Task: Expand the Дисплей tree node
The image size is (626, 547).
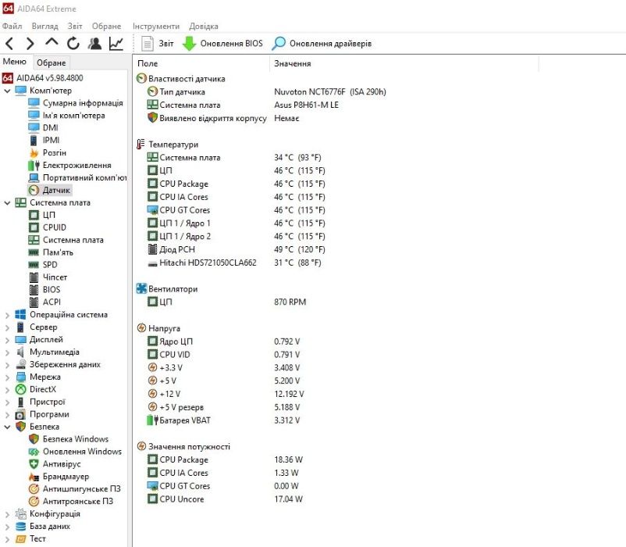Action: [x=7, y=340]
